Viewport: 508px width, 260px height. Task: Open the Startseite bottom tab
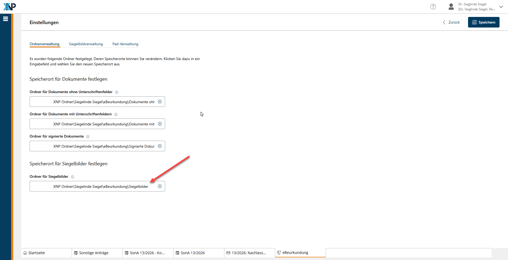tap(37, 253)
